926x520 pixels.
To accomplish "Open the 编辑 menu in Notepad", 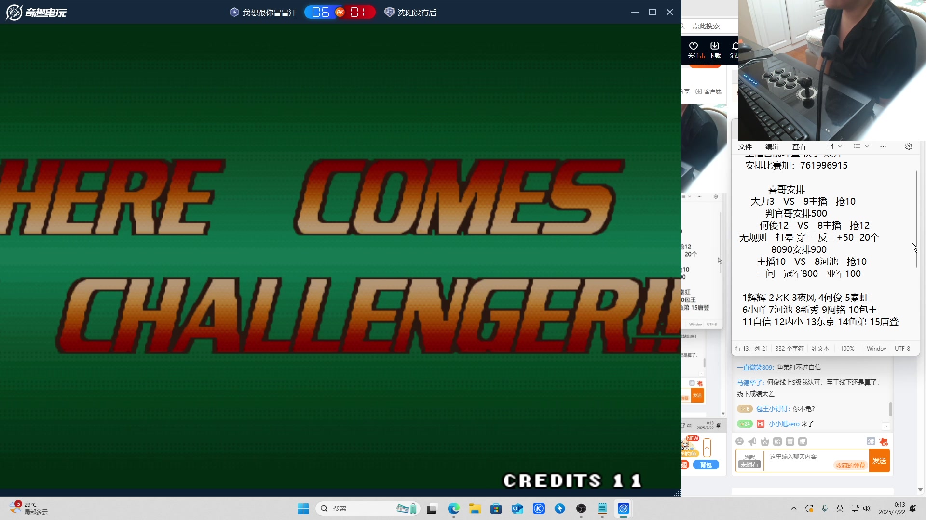I will pos(772,146).
